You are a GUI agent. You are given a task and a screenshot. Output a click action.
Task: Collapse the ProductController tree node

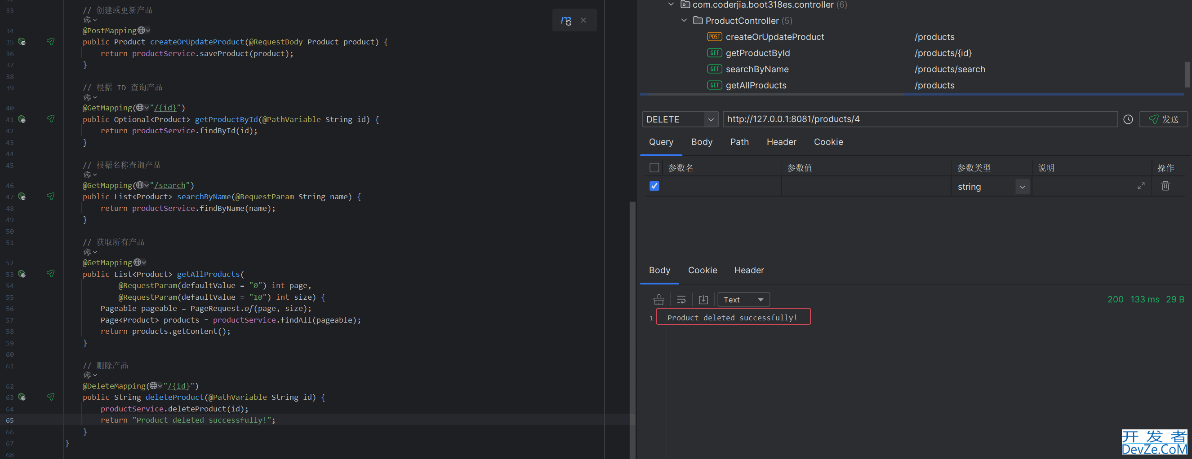pyautogui.click(x=684, y=20)
